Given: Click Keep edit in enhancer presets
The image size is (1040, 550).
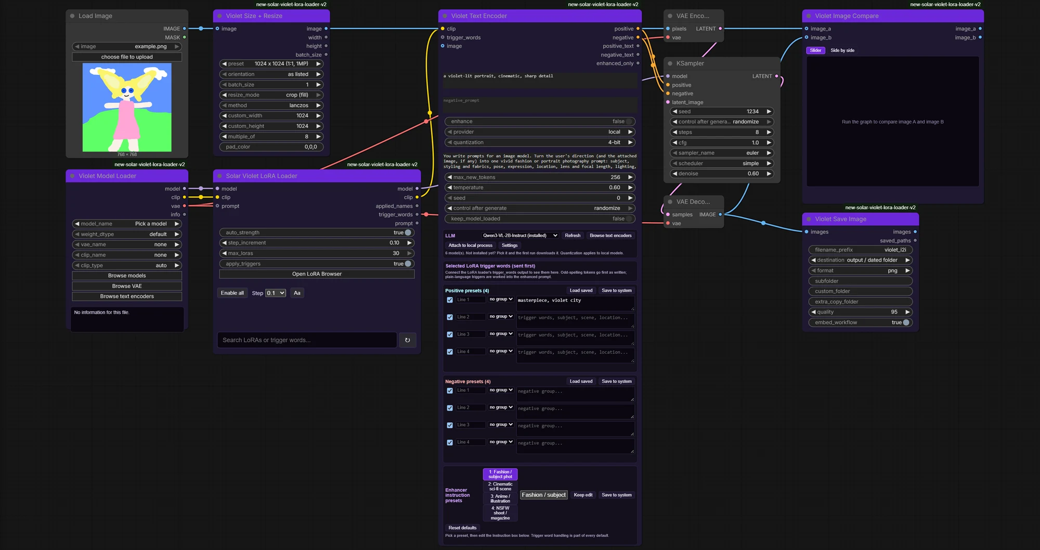Looking at the screenshot, I should [x=583, y=495].
